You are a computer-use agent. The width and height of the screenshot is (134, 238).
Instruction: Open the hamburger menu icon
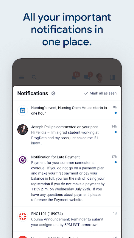pos(21,77)
